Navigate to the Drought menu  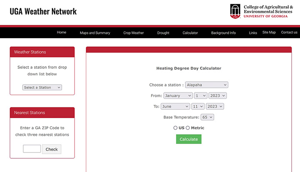point(163,33)
